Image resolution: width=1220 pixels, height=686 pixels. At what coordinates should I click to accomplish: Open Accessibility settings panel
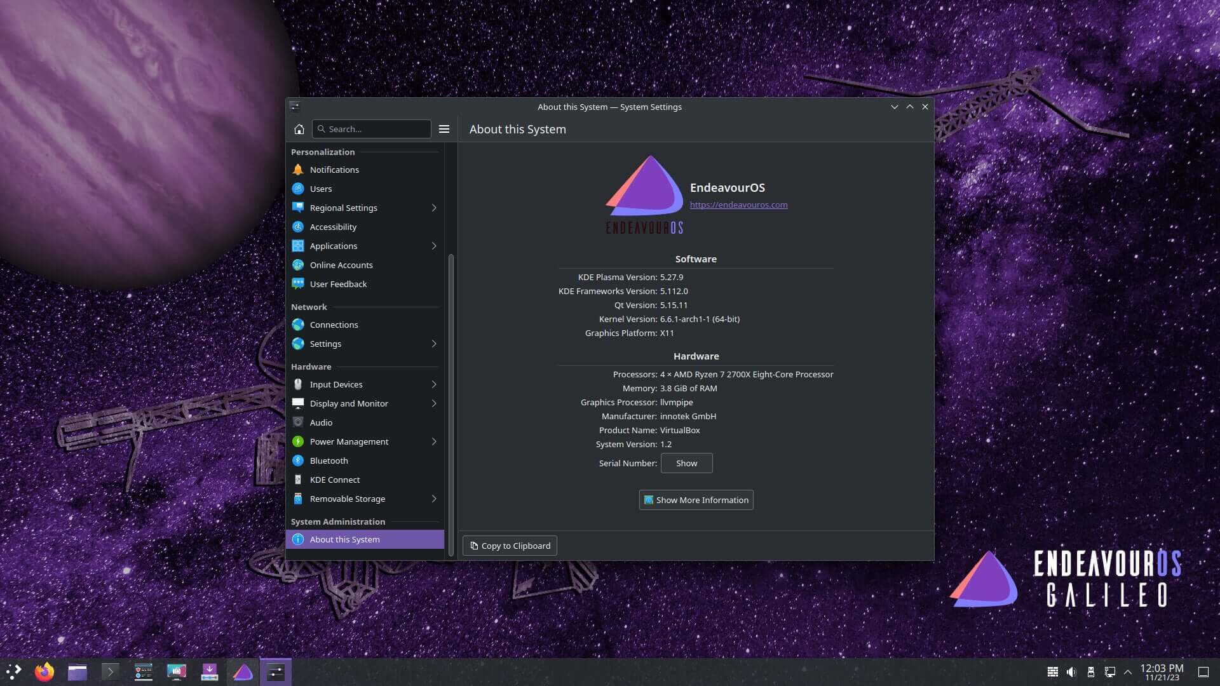click(x=333, y=226)
